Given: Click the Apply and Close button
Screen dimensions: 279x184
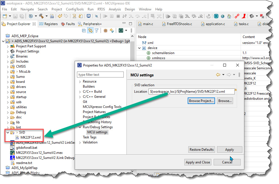Looking at the screenshot, I should click(x=198, y=162).
